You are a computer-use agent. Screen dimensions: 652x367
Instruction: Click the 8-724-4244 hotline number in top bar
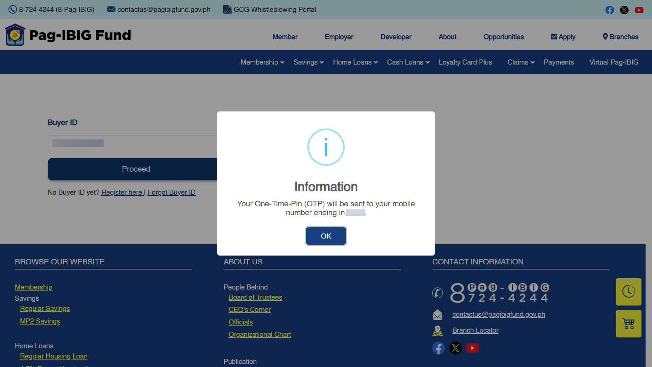(57, 10)
